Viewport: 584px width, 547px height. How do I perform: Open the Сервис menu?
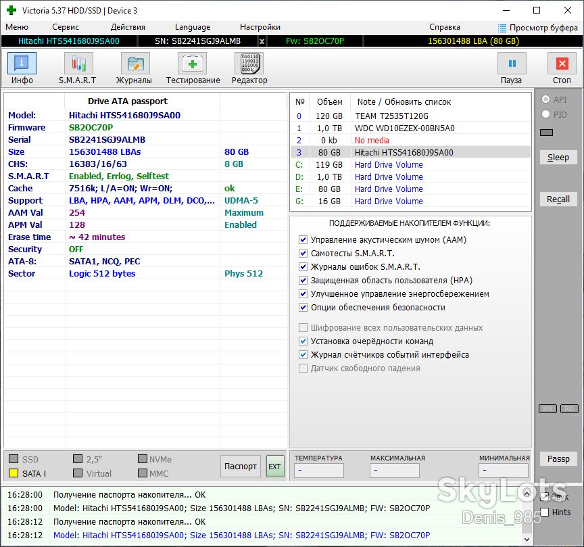click(x=66, y=27)
